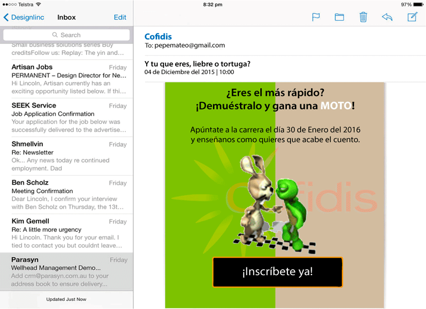This screenshot has height=309, width=426.
Task: Tap recipient pepemateo@gmail.com
Action: tap(190, 45)
